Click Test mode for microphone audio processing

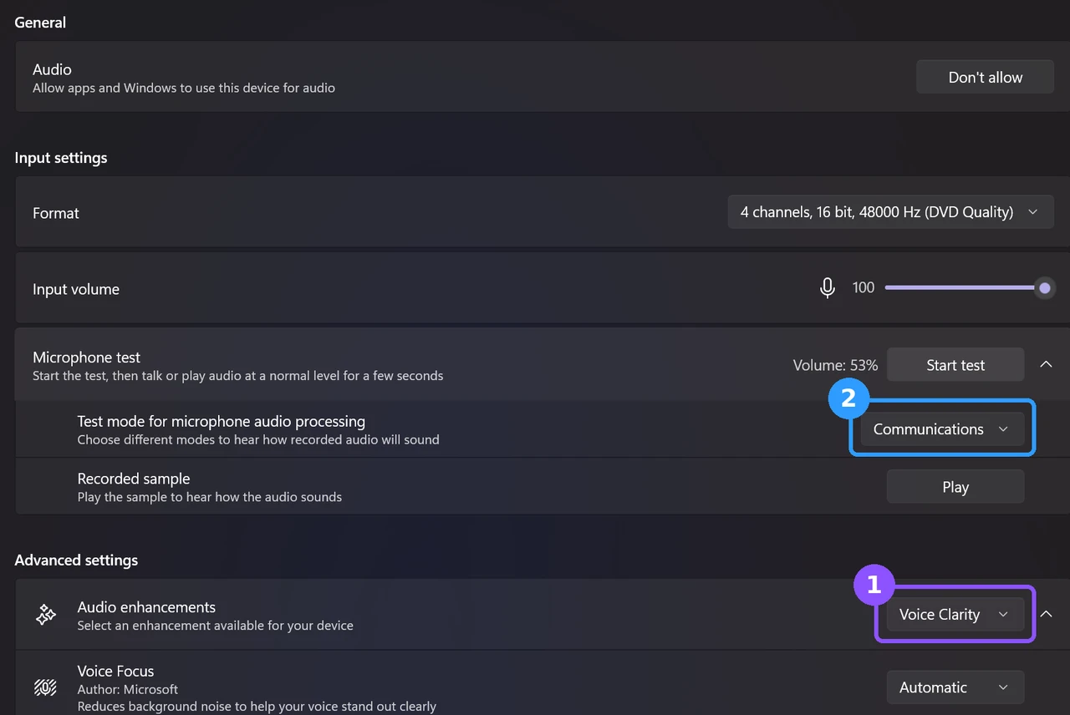tap(222, 422)
